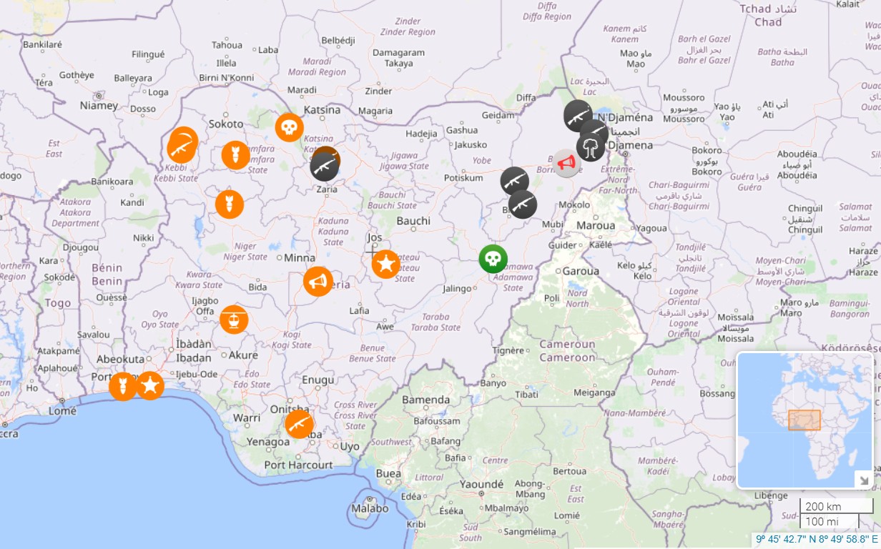Open the orange star marker near Ijebu-Ode
This screenshot has width=881, height=549.
pyautogui.click(x=150, y=386)
